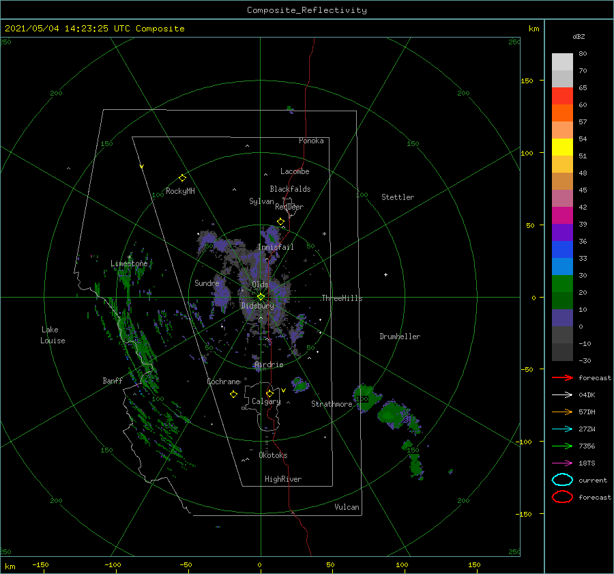Click the radar site marker above Didsbury
614x574 pixels.
pyautogui.click(x=261, y=297)
